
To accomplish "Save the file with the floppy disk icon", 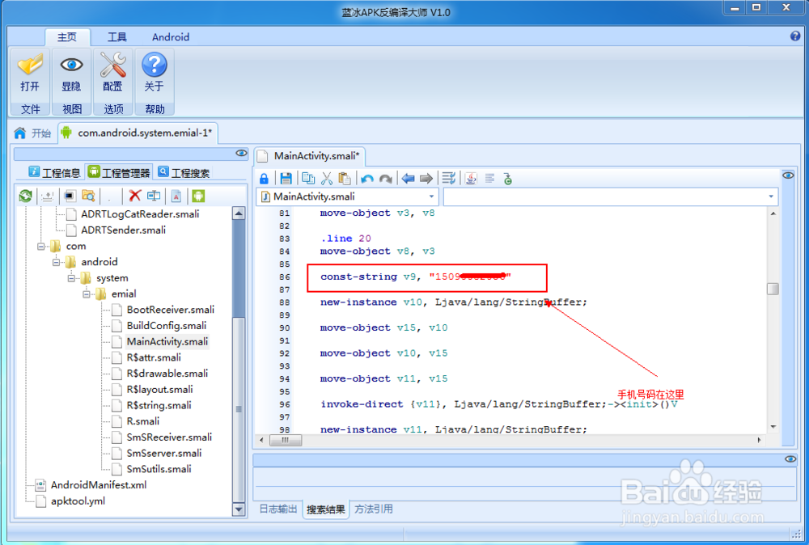I will 286,179.
